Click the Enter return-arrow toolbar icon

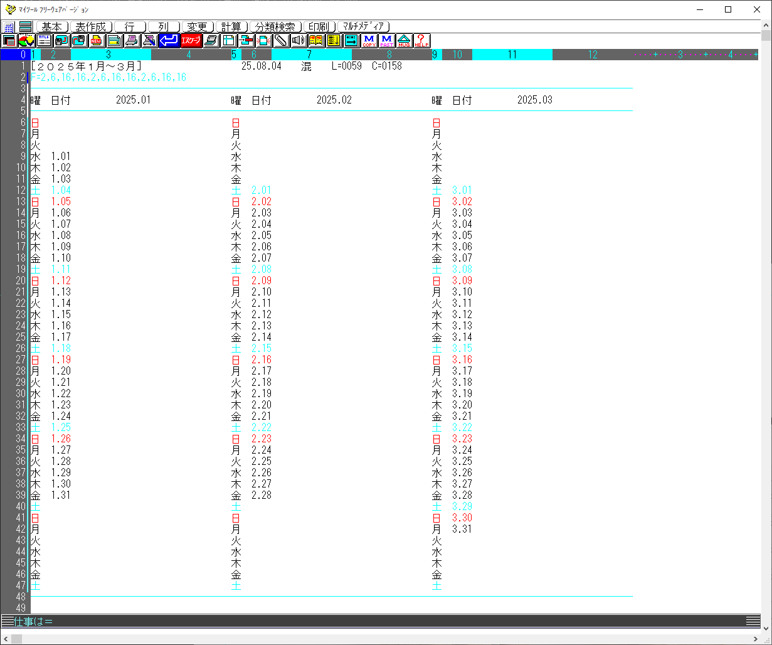pyautogui.click(x=168, y=41)
